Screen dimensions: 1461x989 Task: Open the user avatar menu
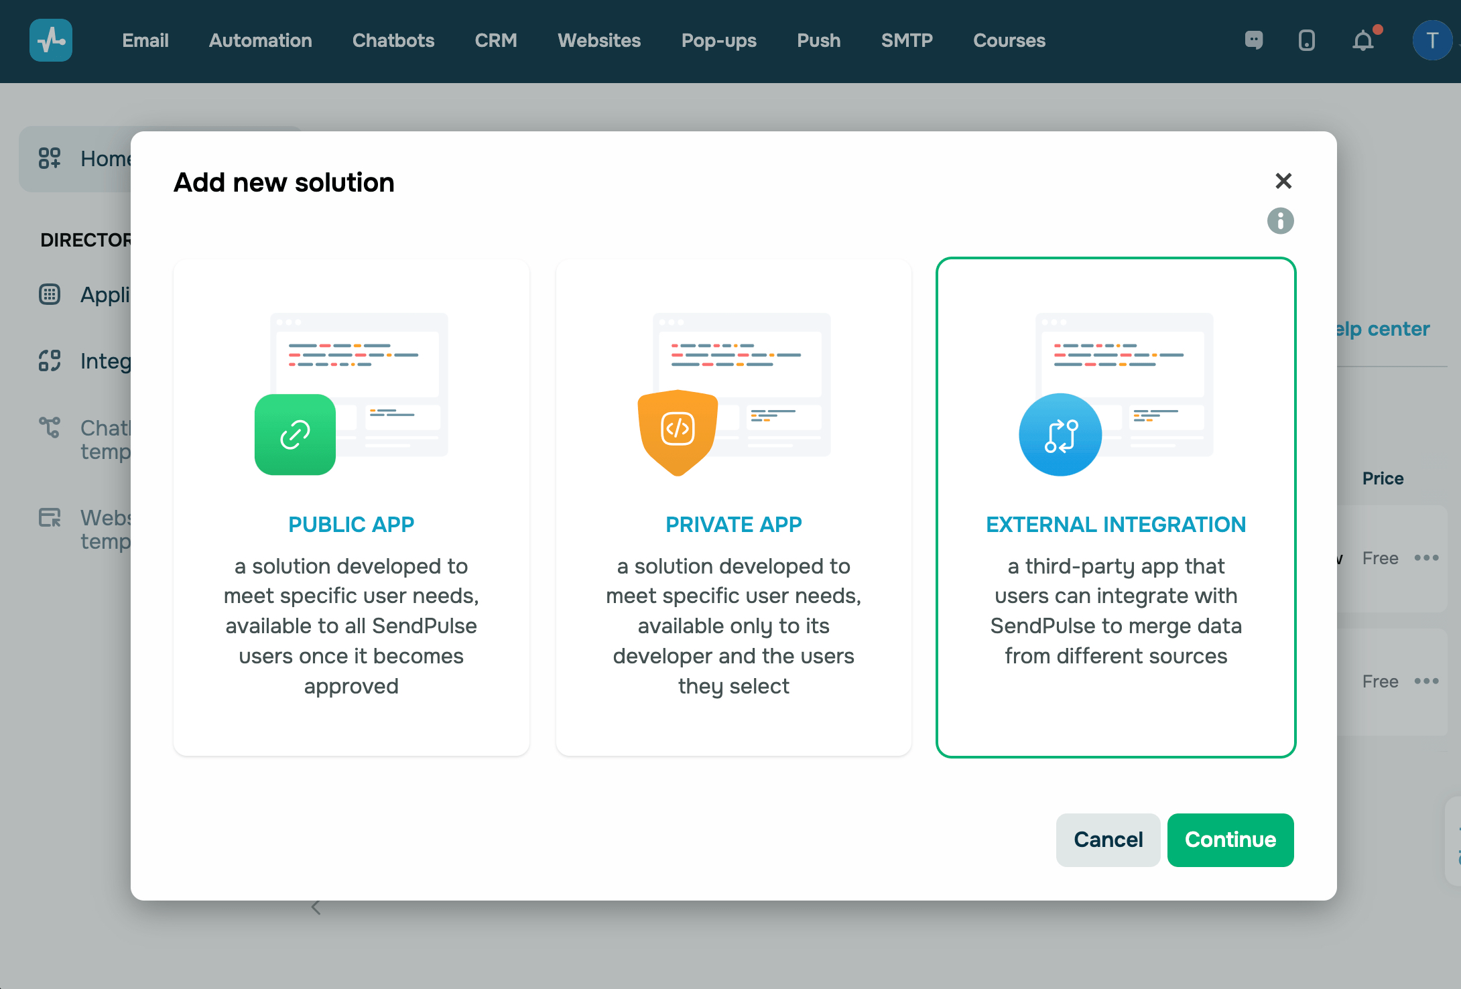click(x=1432, y=41)
